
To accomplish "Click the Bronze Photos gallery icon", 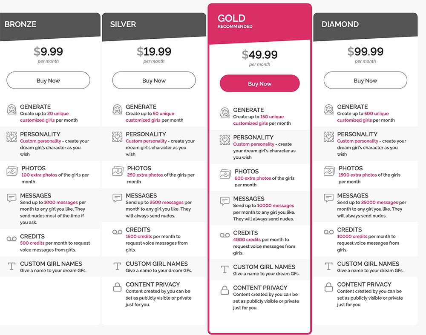I will 12,171.
